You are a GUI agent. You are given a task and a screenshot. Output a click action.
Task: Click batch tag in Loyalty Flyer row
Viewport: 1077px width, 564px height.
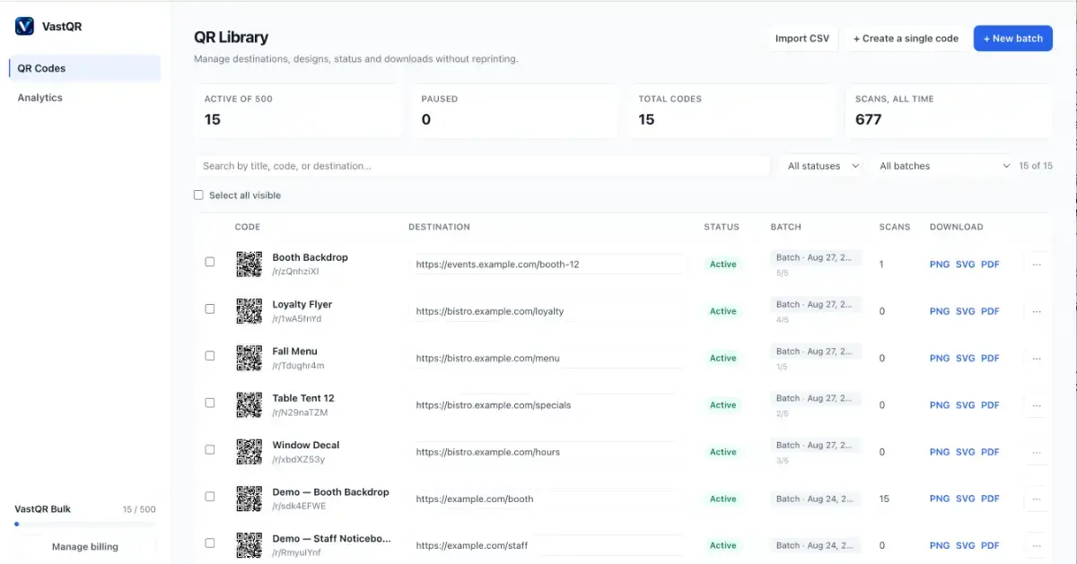[x=816, y=305]
